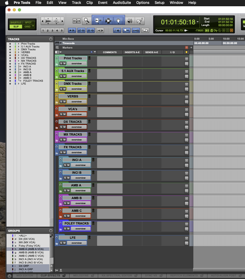Mute the LFE folder track
The width and height of the screenshot is (245, 279).
[x=64, y=243]
